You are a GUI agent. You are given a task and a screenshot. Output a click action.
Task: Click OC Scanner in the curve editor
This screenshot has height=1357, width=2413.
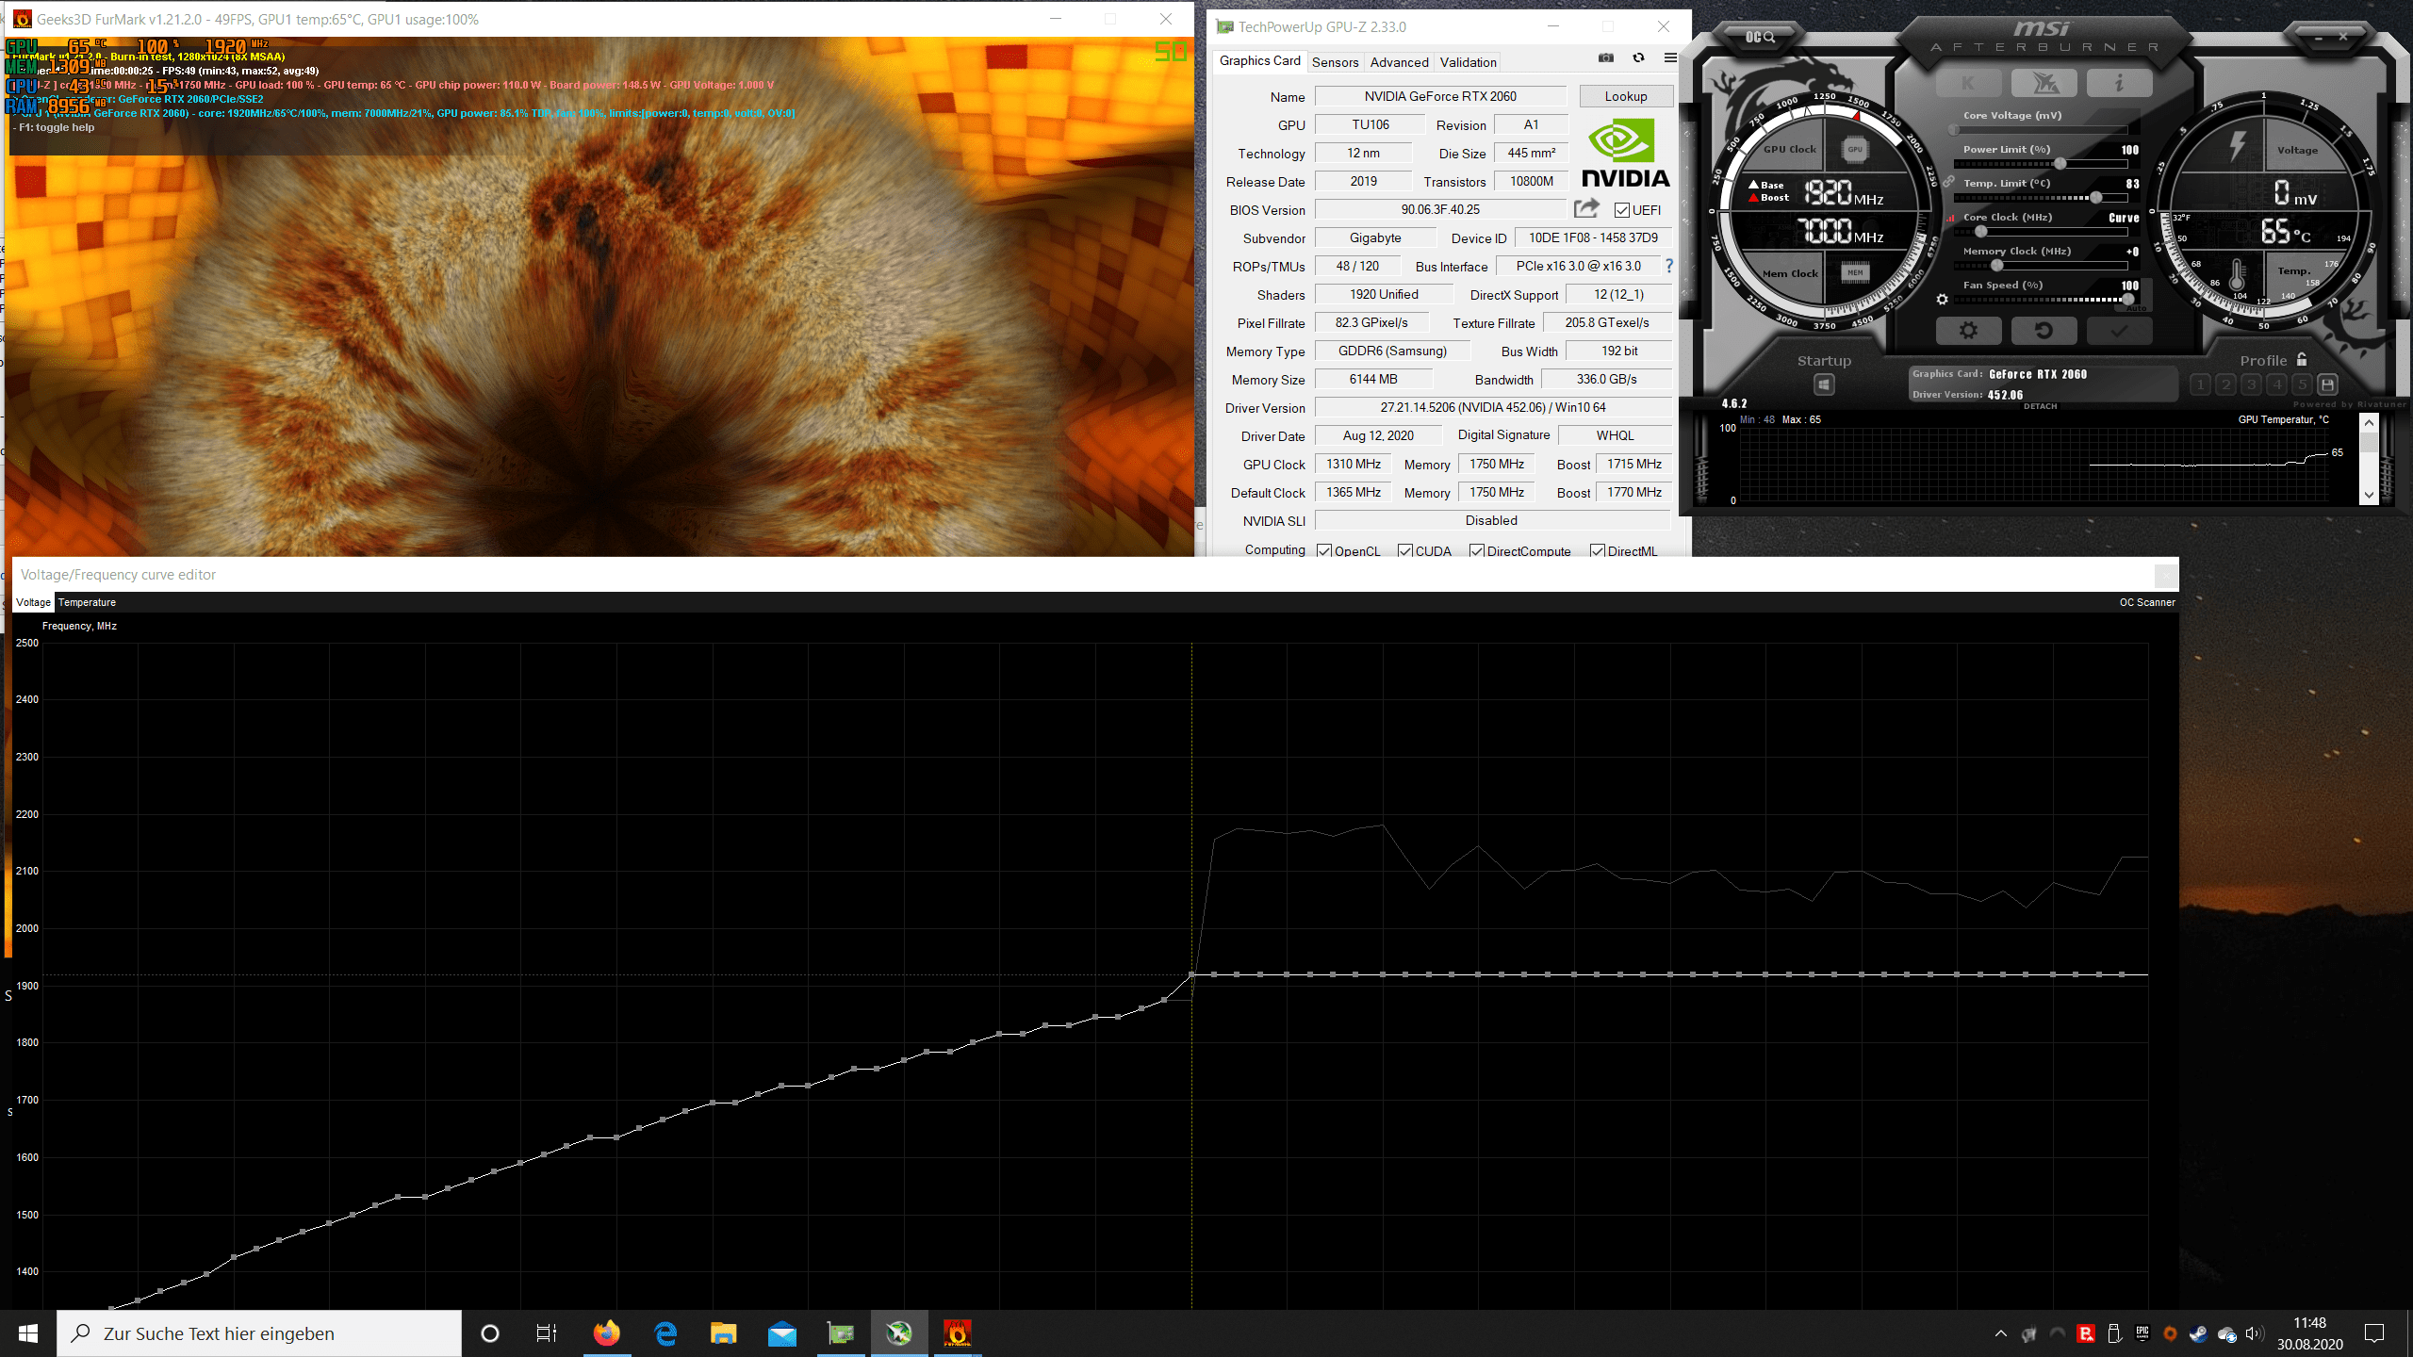click(2147, 602)
